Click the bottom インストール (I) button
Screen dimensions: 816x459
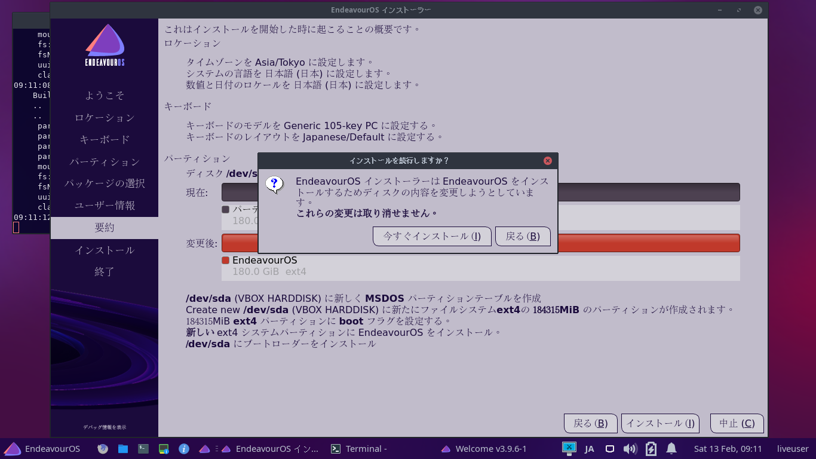pyautogui.click(x=660, y=423)
